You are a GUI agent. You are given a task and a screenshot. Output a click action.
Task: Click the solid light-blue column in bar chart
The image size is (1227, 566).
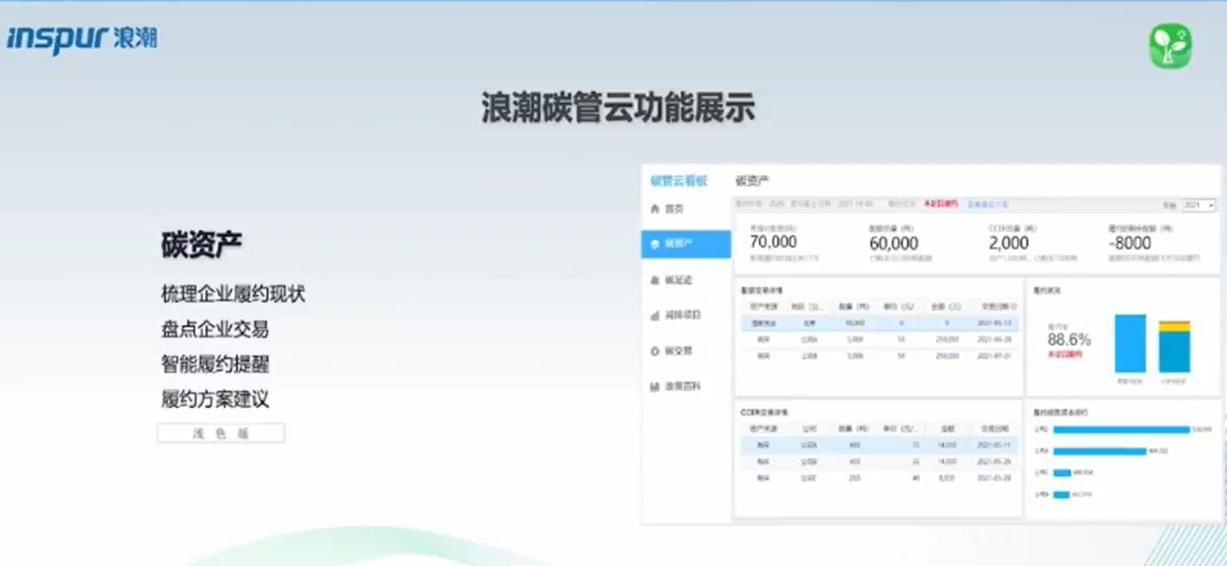point(1130,343)
